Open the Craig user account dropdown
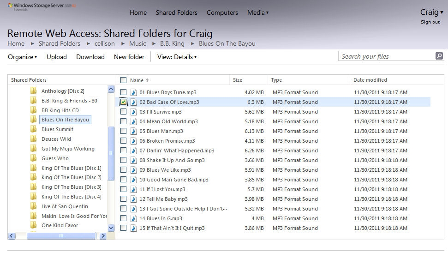 [431, 12]
